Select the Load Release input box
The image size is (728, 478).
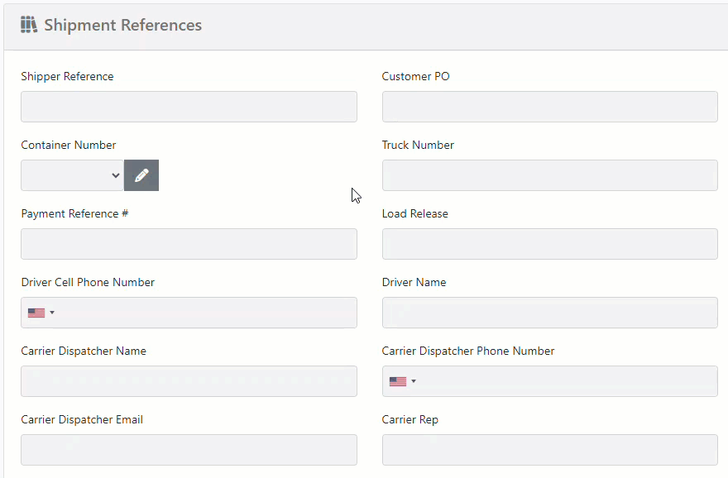(x=549, y=243)
